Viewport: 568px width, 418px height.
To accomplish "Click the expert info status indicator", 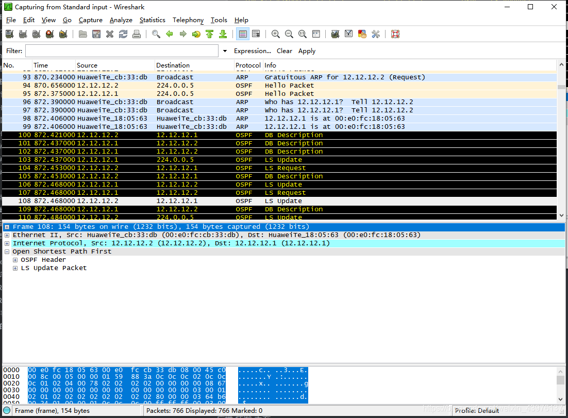I will tap(7, 410).
